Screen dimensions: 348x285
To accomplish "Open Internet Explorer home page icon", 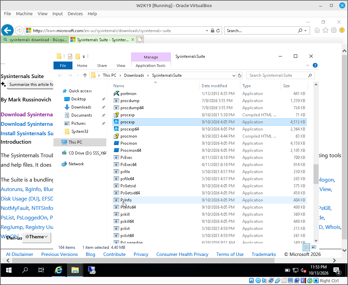I will 317,30.
